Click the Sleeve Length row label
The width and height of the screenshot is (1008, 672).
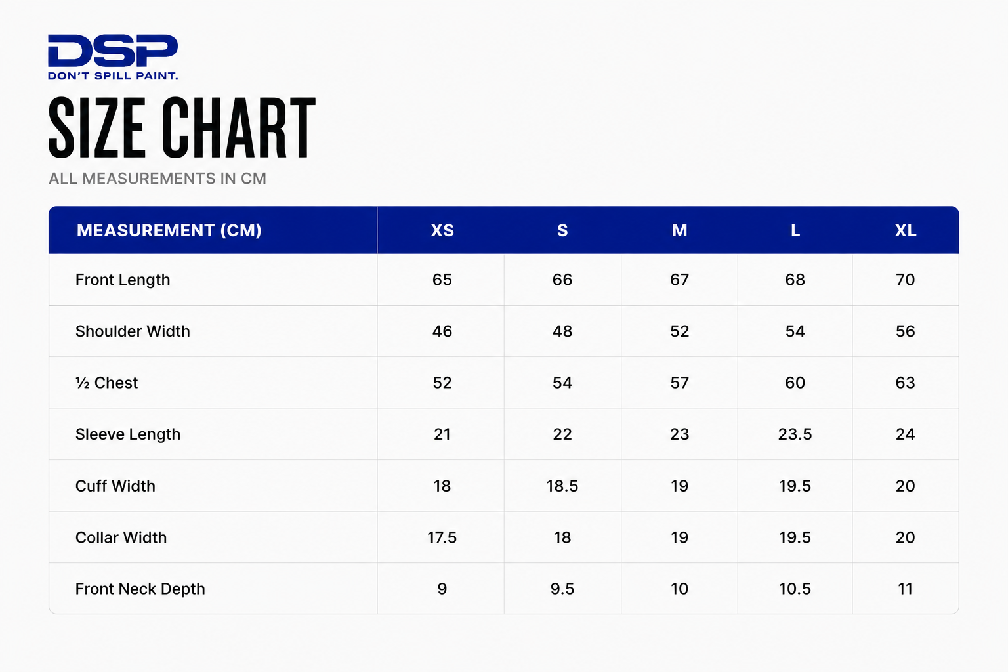coord(128,434)
